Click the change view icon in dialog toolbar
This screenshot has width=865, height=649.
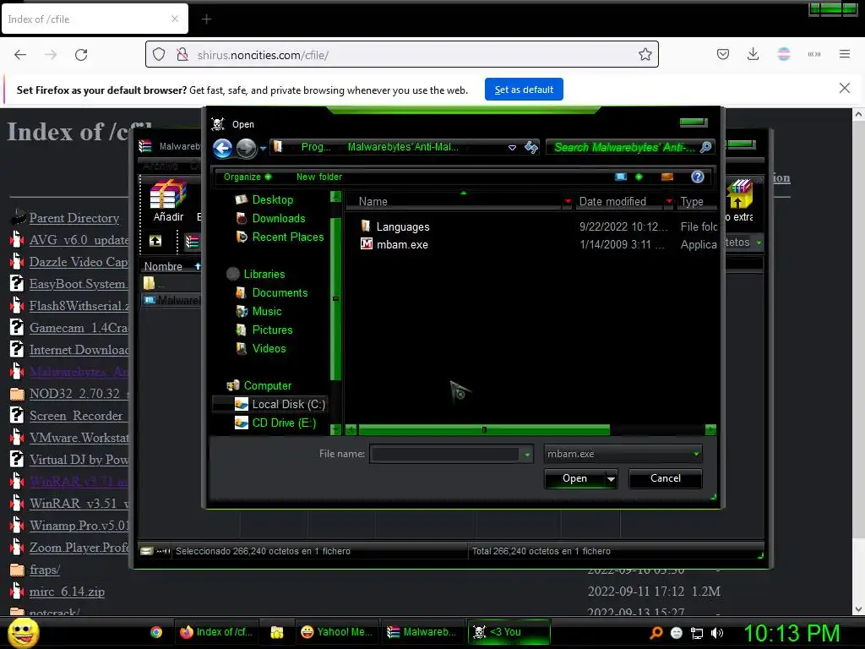(x=621, y=177)
